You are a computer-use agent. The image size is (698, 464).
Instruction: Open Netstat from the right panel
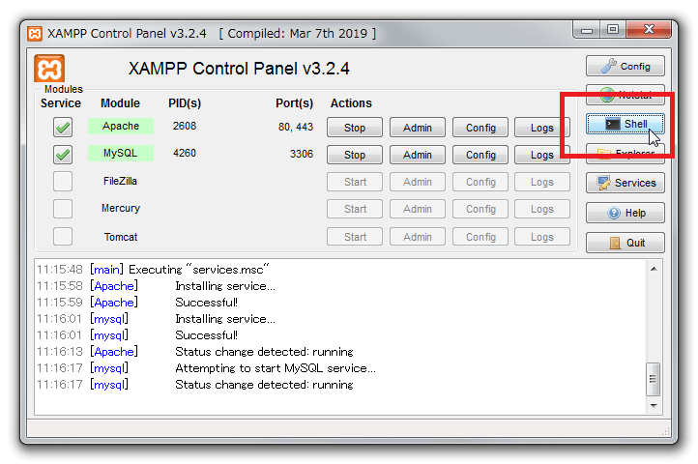click(625, 95)
